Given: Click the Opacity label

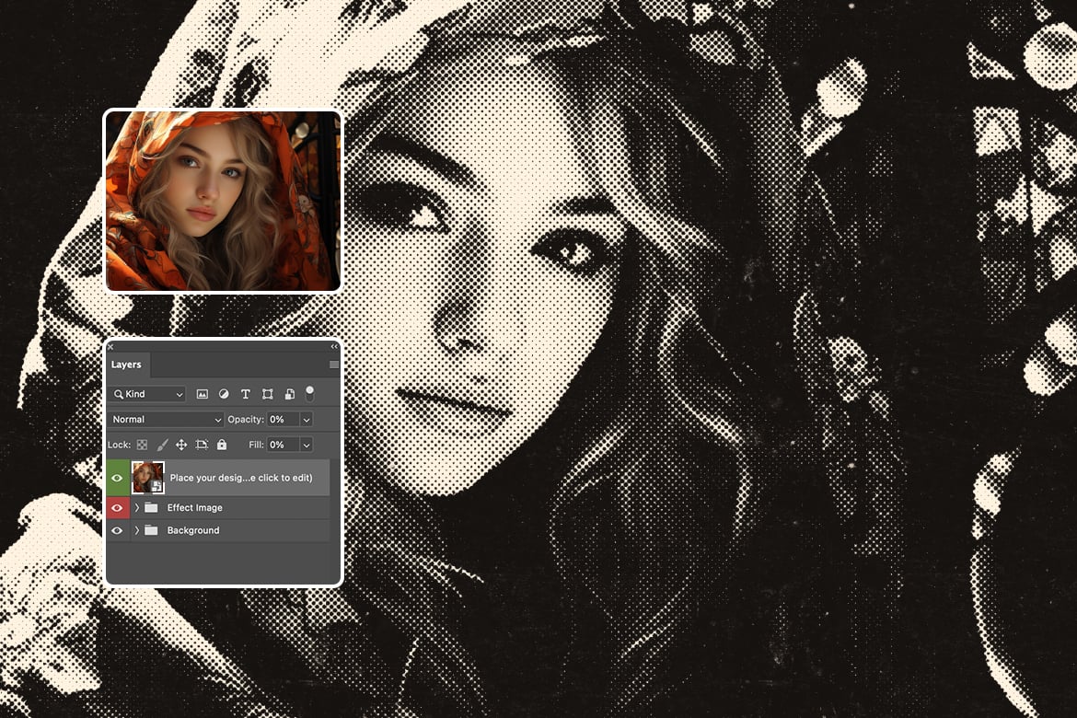Looking at the screenshot, I should [x=246, y=420].
